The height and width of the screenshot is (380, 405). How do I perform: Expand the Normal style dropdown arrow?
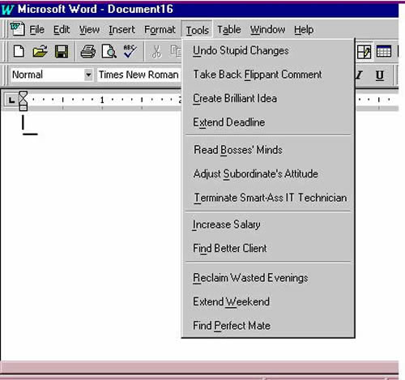88,75
